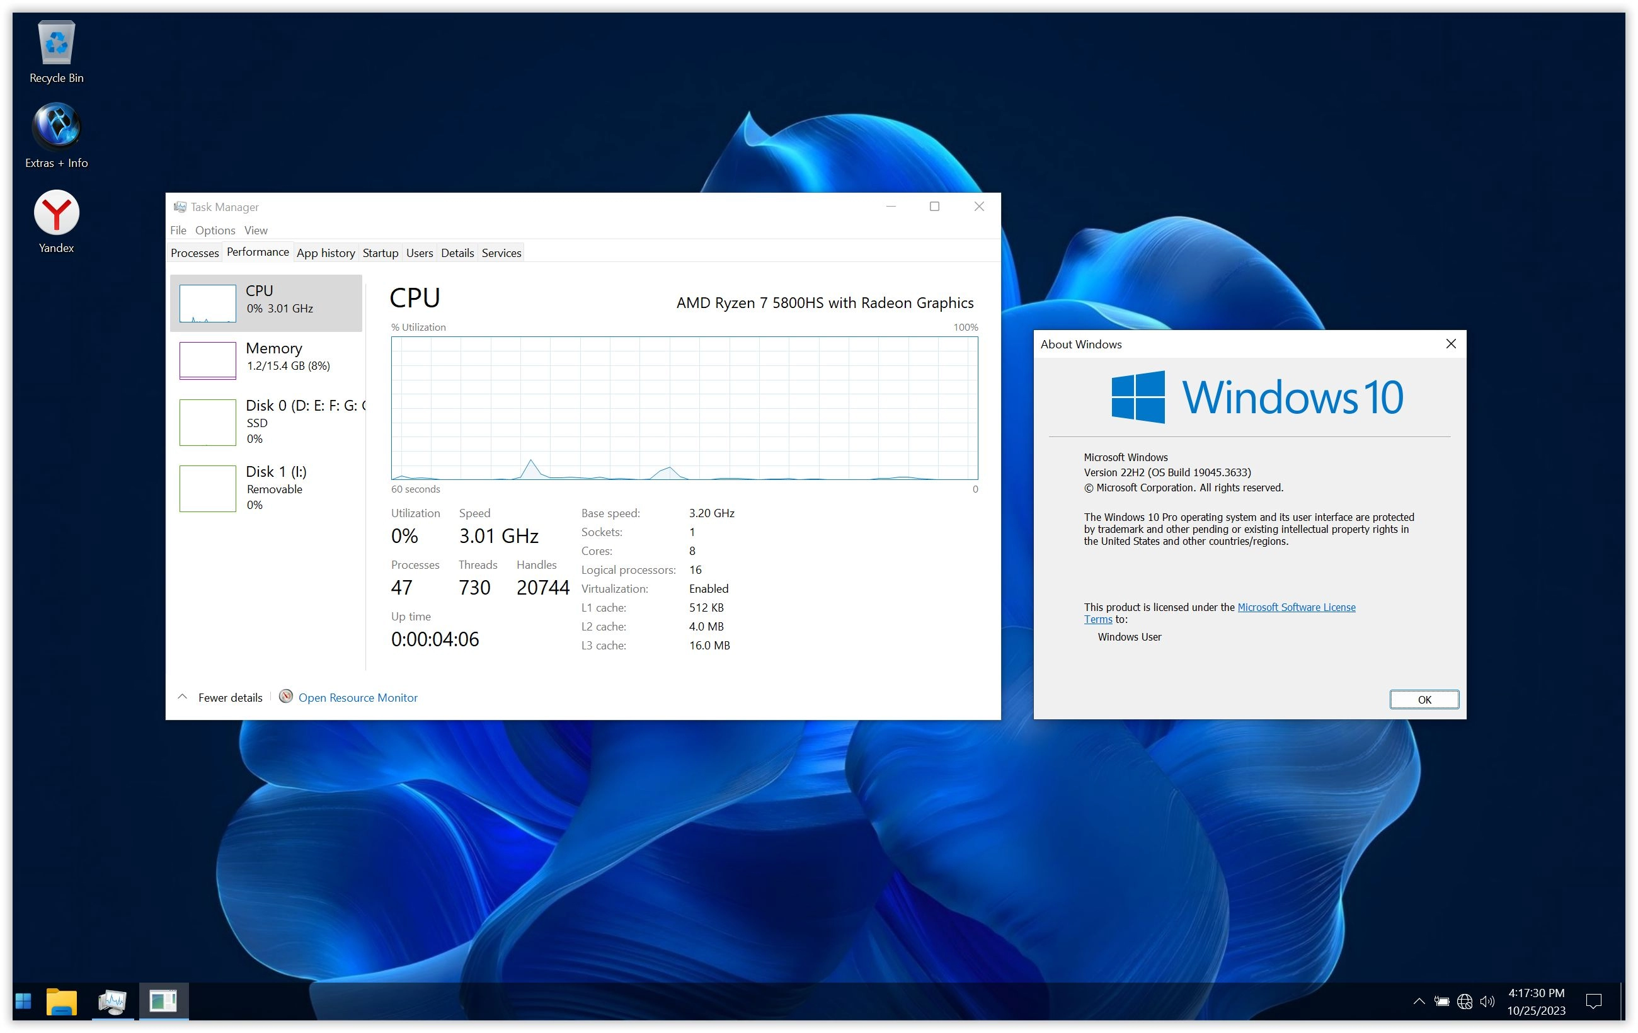Click the Task Manager taskbar icon
The width and height of the screenshot is (1638, 1033).
coord(112,1000)
